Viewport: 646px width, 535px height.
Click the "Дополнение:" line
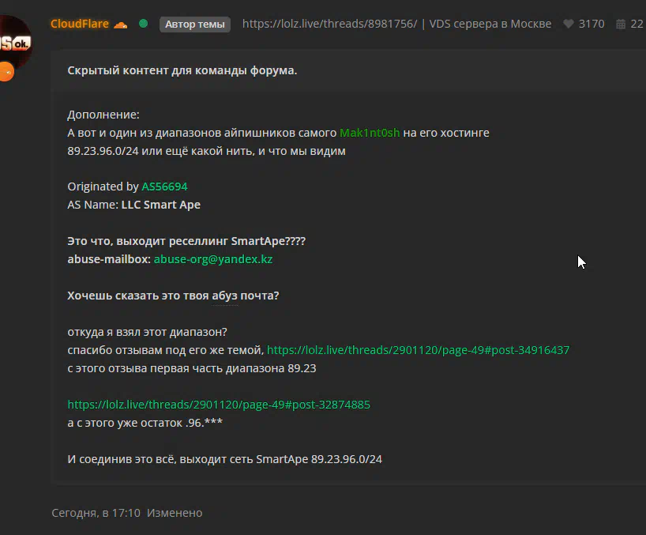click(x=103, y=115)
